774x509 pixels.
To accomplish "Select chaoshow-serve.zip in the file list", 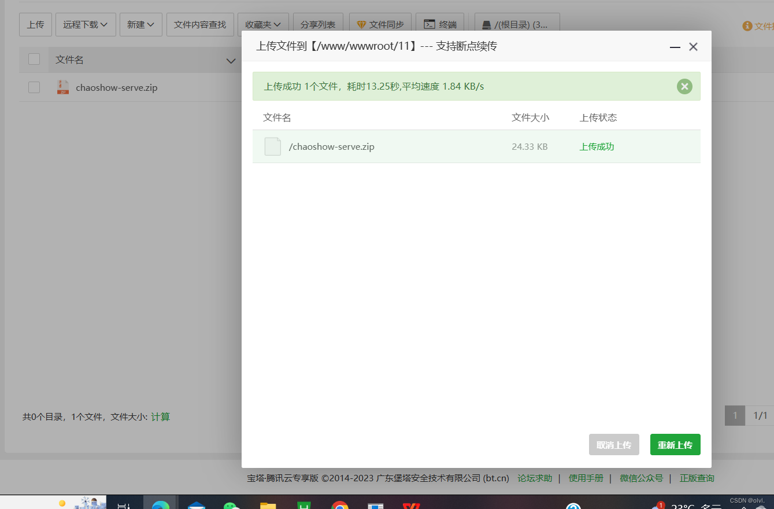I will (x=117, y=88).
